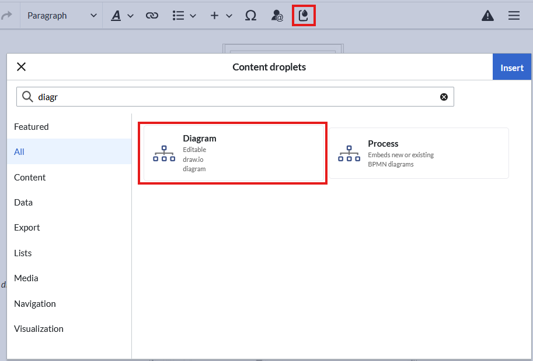
Task: Click the warning triangle notices icon
Action: [487, 16]
